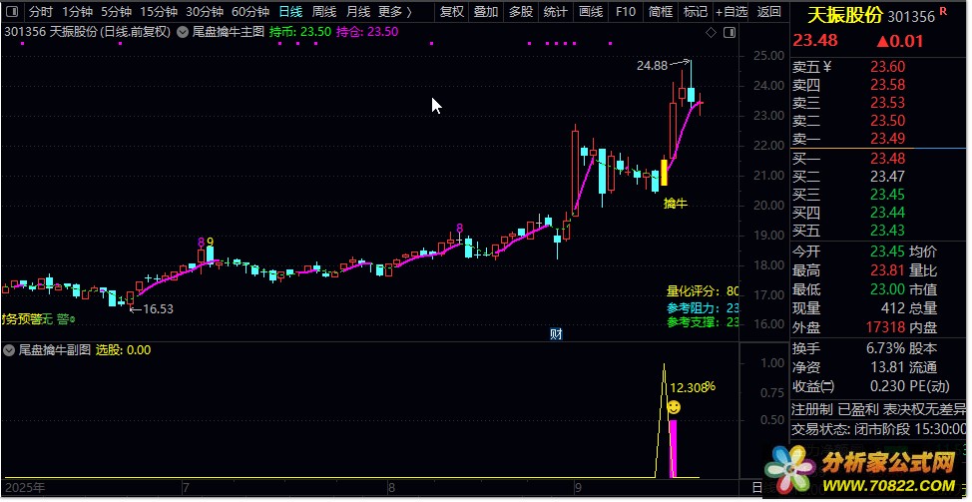Click the magenta bar in the sub chart
This screenshot has height=502, width=972.
pos(673,449)
